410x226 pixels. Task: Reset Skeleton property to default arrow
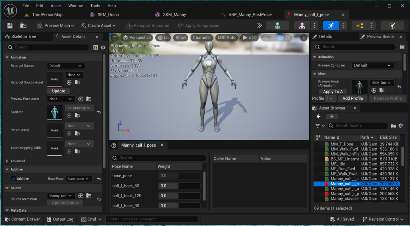point(99,112)
